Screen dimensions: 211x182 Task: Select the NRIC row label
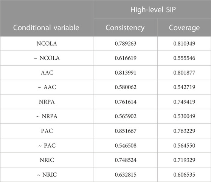click(47, 160)
